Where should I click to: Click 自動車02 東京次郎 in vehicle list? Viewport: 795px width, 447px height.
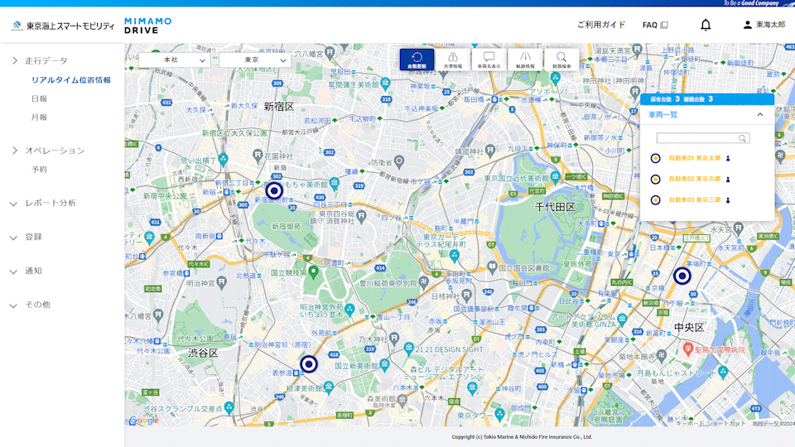coord(694,179)
